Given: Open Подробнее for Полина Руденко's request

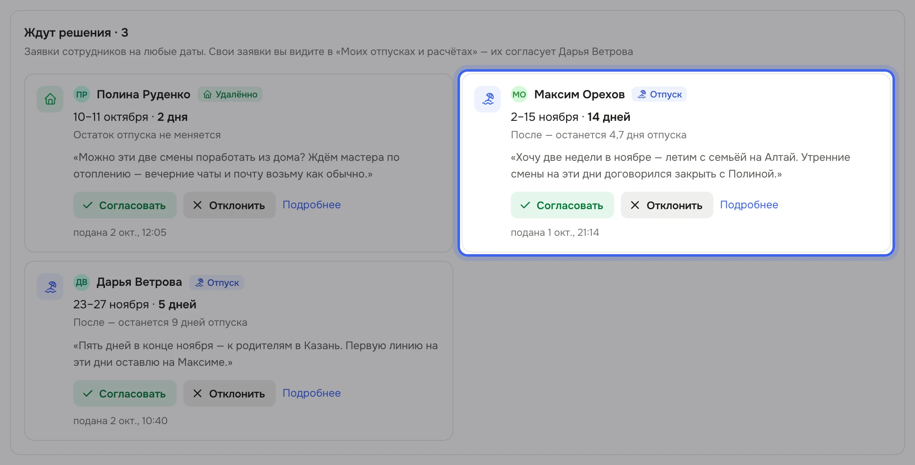Looking at the screenshot, I should (x=312, y=205).
